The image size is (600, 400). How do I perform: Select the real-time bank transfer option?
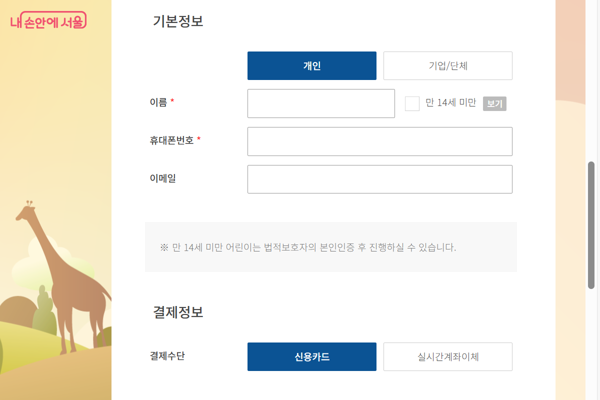click(x=447, y=356)
